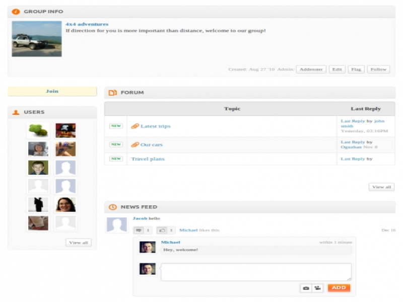Click the camera photo attach icon

306,288
